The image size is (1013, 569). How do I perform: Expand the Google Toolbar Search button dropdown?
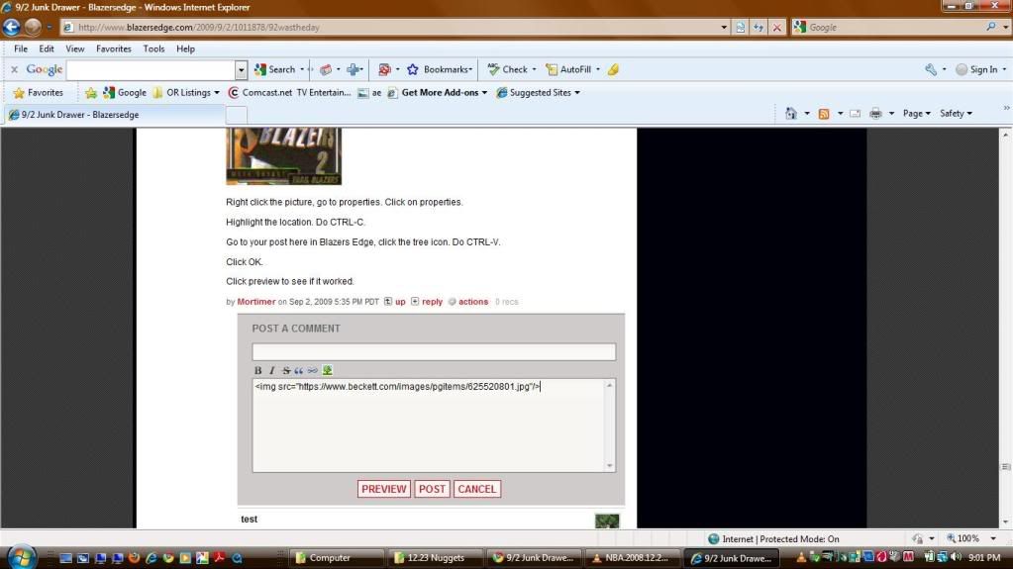pos(302,69)
